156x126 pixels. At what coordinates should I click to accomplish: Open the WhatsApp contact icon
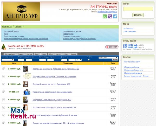tap(105, 16)
